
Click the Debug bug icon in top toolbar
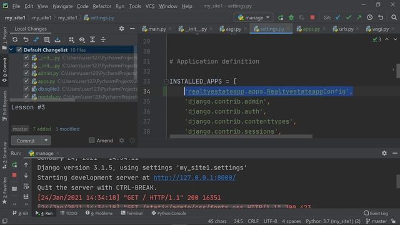[x=291, y=17]
